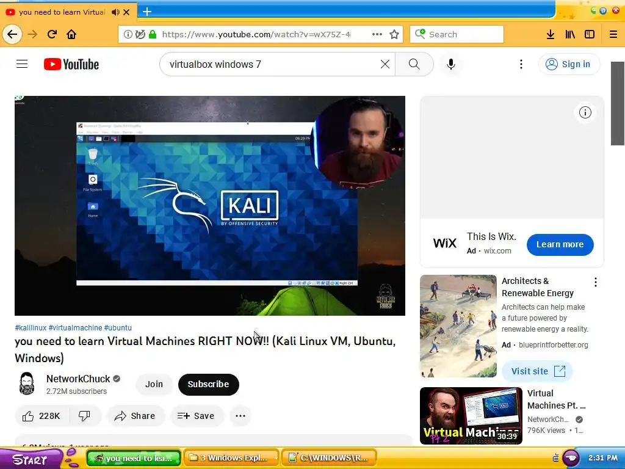Viewport: 625px width, 469px height.
Task: Dislike the video with thumbs down
Action: tap(84, 416)
